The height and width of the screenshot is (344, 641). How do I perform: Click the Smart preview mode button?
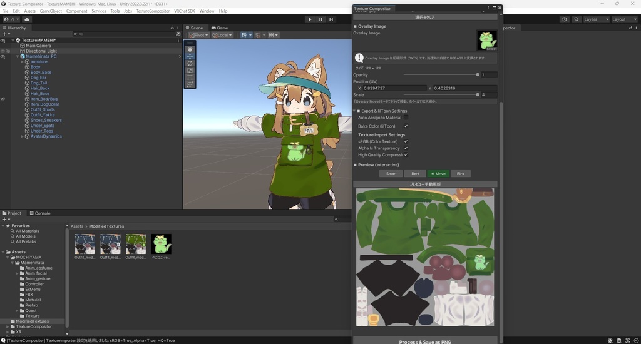[391, 174]
